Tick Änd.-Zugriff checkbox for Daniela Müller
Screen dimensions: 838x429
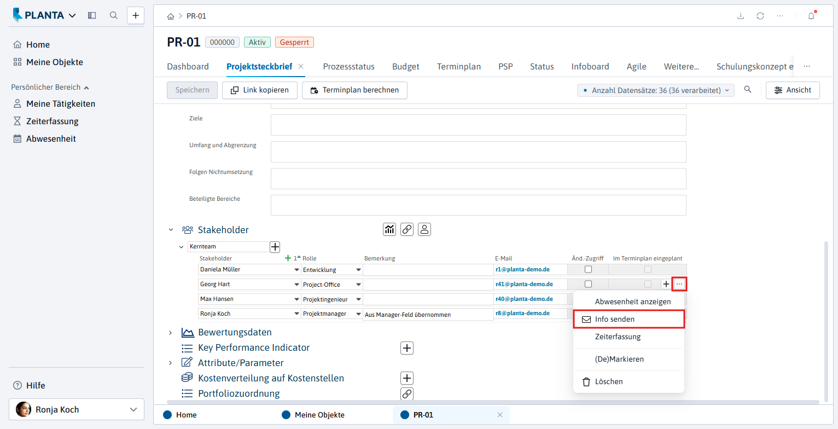588,269
